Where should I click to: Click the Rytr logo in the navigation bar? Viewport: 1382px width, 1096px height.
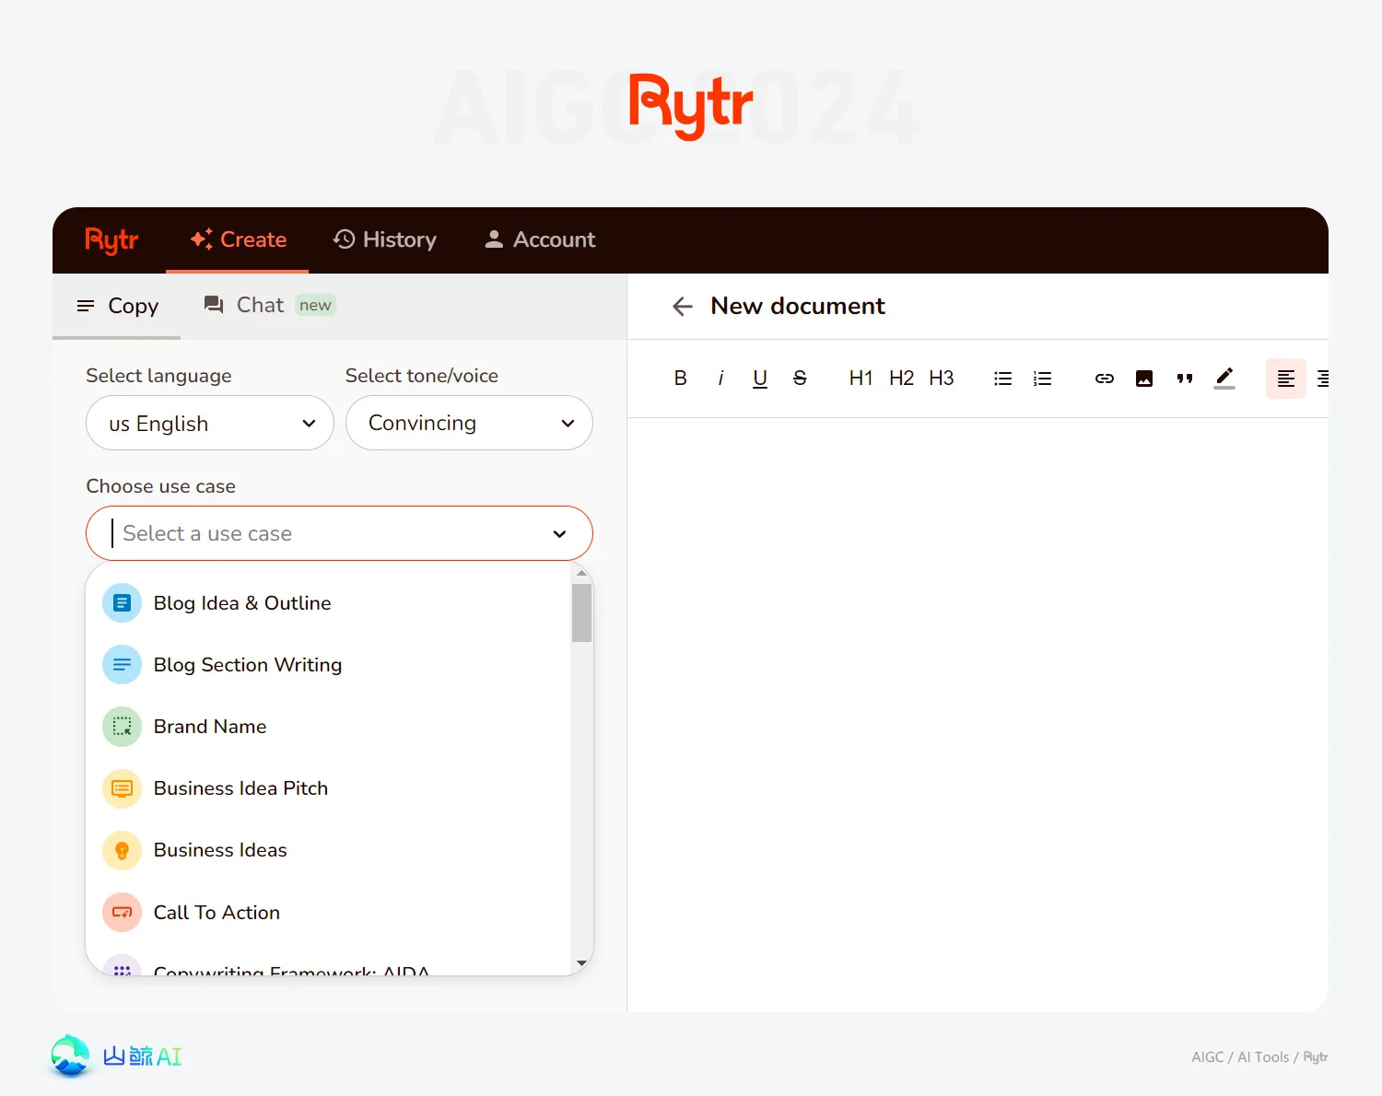click(x=111, y=240)
